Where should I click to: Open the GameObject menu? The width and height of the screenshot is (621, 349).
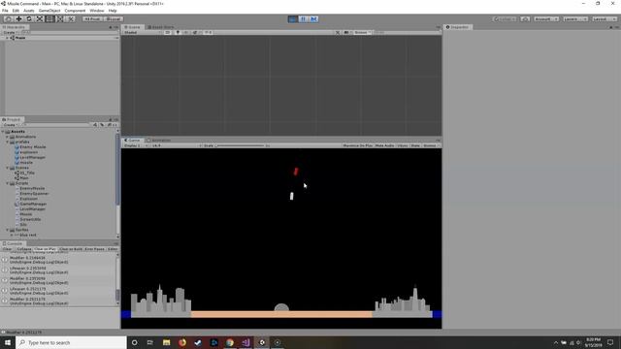tap(49, 11)
